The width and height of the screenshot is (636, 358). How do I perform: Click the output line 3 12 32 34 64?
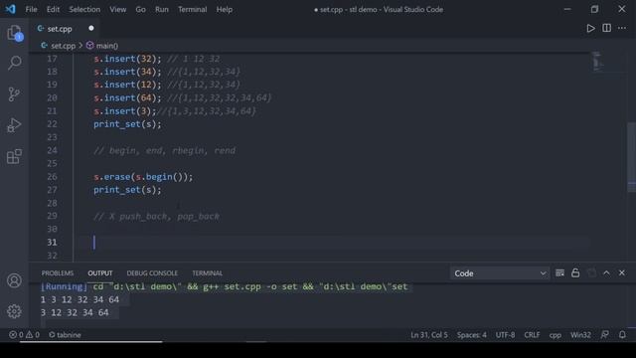(75, 312)
